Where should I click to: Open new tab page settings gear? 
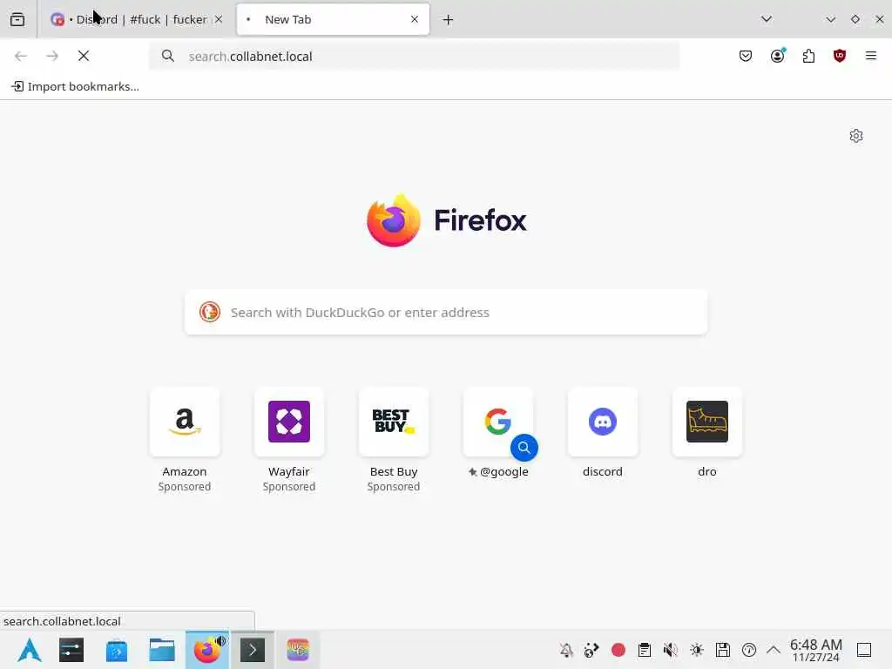pos(856,136)
